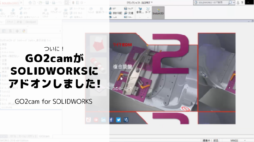Select the Draft (抜き勾配) feature tool
254x142 pixels.
tap(116, 13)
